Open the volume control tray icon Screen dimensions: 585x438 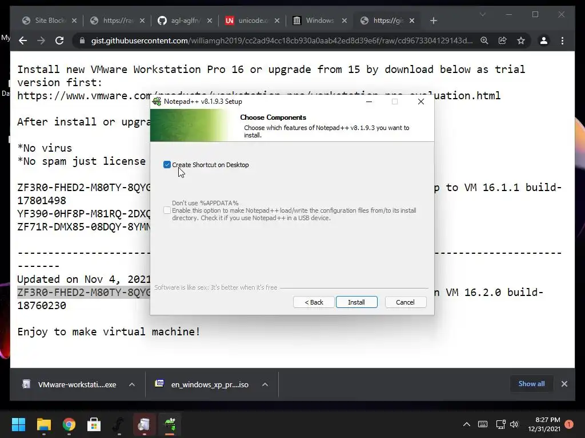(514, 424)
